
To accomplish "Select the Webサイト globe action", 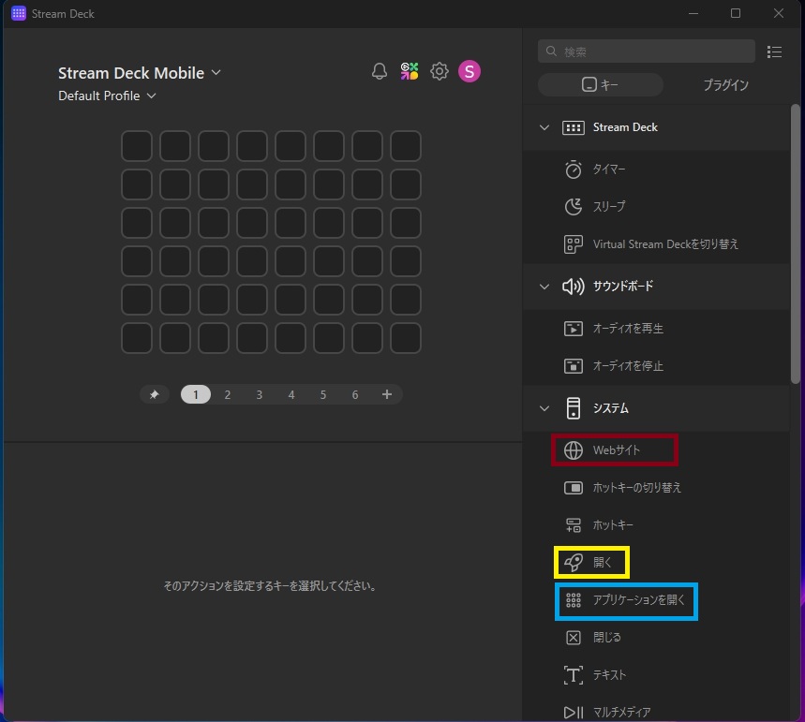I will click(616, 450).
